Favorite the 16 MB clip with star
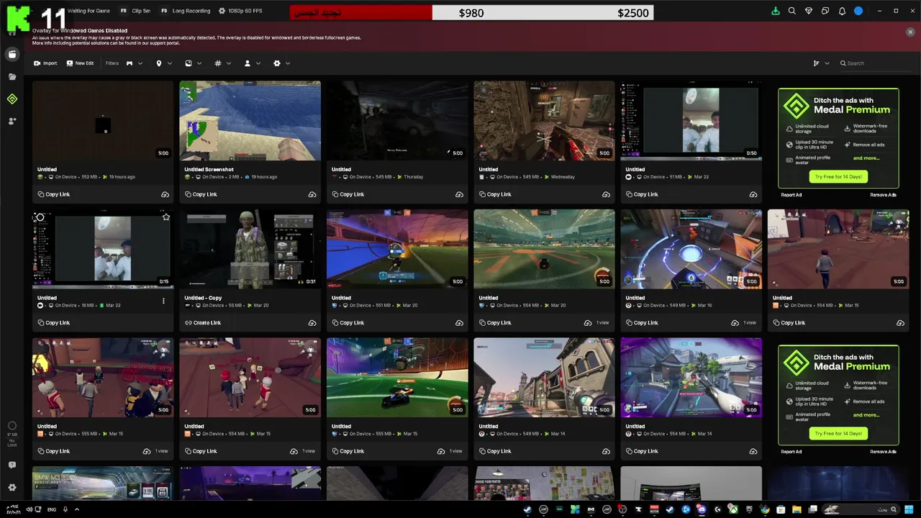 [x=166, y=217]
